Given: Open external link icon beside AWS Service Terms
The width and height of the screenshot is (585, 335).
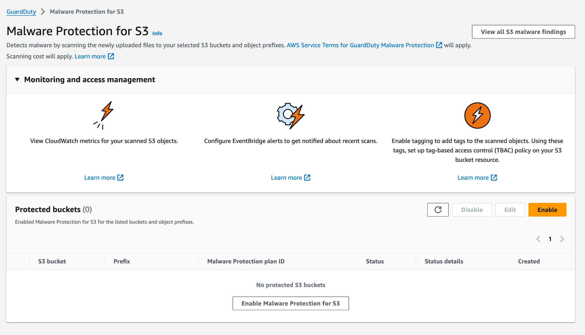Looking at the screenshot, I should tap(439, 45).
